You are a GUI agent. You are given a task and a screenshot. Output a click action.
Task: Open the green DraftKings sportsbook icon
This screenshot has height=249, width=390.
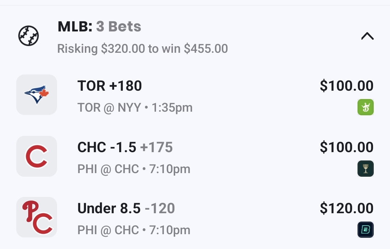coord(365,107)
